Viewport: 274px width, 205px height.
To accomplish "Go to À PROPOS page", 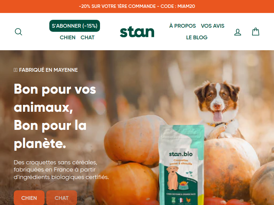I will point(183,26).
